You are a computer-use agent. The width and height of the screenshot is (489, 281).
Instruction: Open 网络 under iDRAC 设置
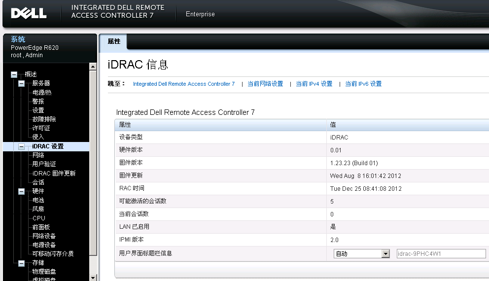38,155
